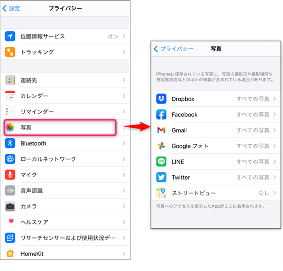
Task: Tap the 写真 photos flower icon
Action: [10, 128]
